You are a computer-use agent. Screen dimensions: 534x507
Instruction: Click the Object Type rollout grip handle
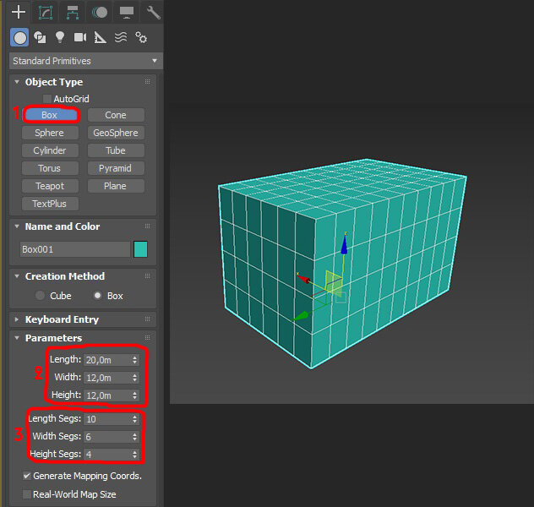click(148, 82)
